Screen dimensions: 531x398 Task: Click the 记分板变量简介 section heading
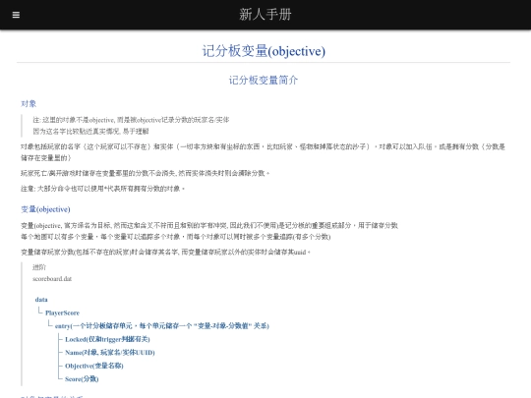pyautogui.click(x=264, y=81)
